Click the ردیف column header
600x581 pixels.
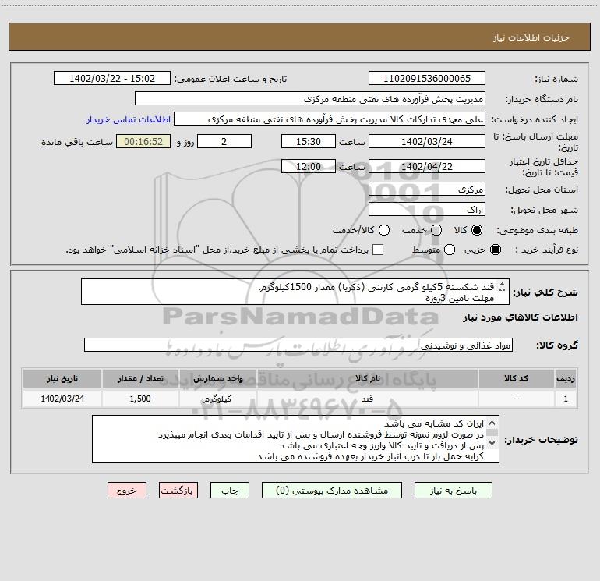coord(566,379)
